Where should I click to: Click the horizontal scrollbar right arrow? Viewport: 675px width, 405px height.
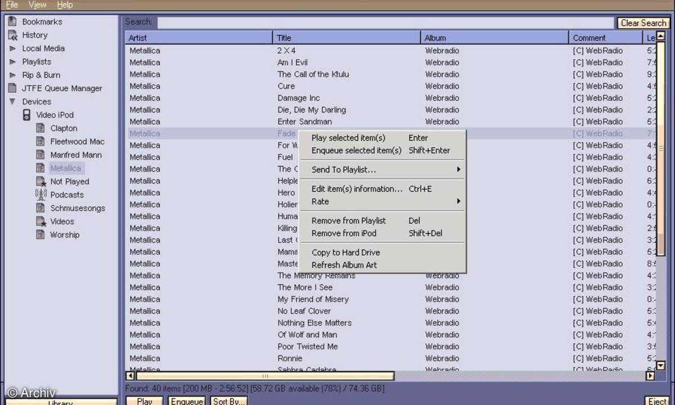click(650, 375)
